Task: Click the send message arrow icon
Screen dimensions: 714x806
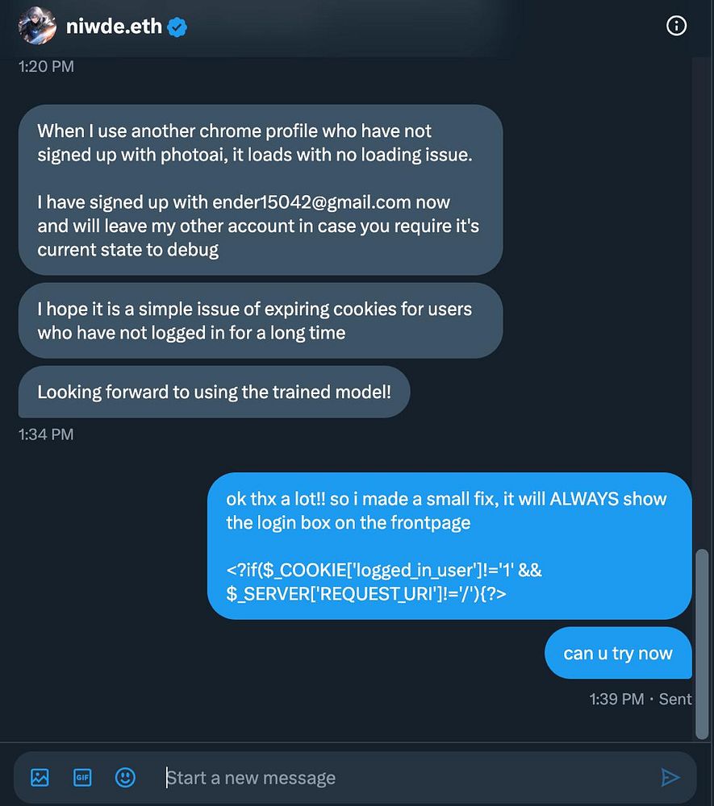Action: point(670,778)
